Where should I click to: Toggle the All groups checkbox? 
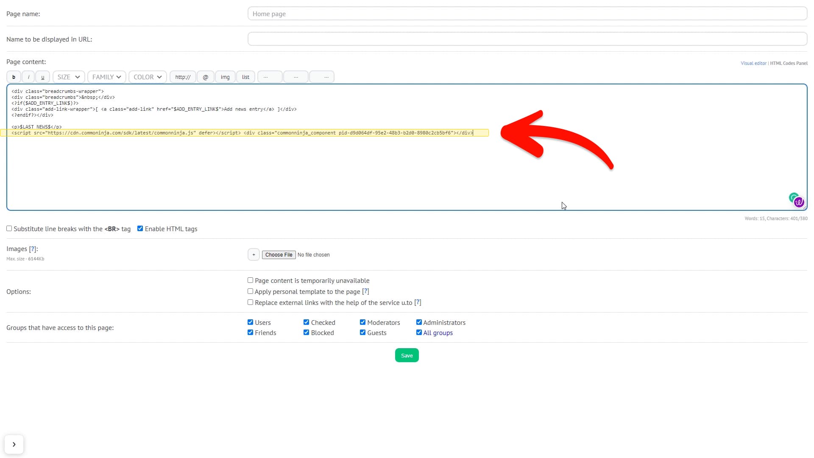tap(419, 332)
